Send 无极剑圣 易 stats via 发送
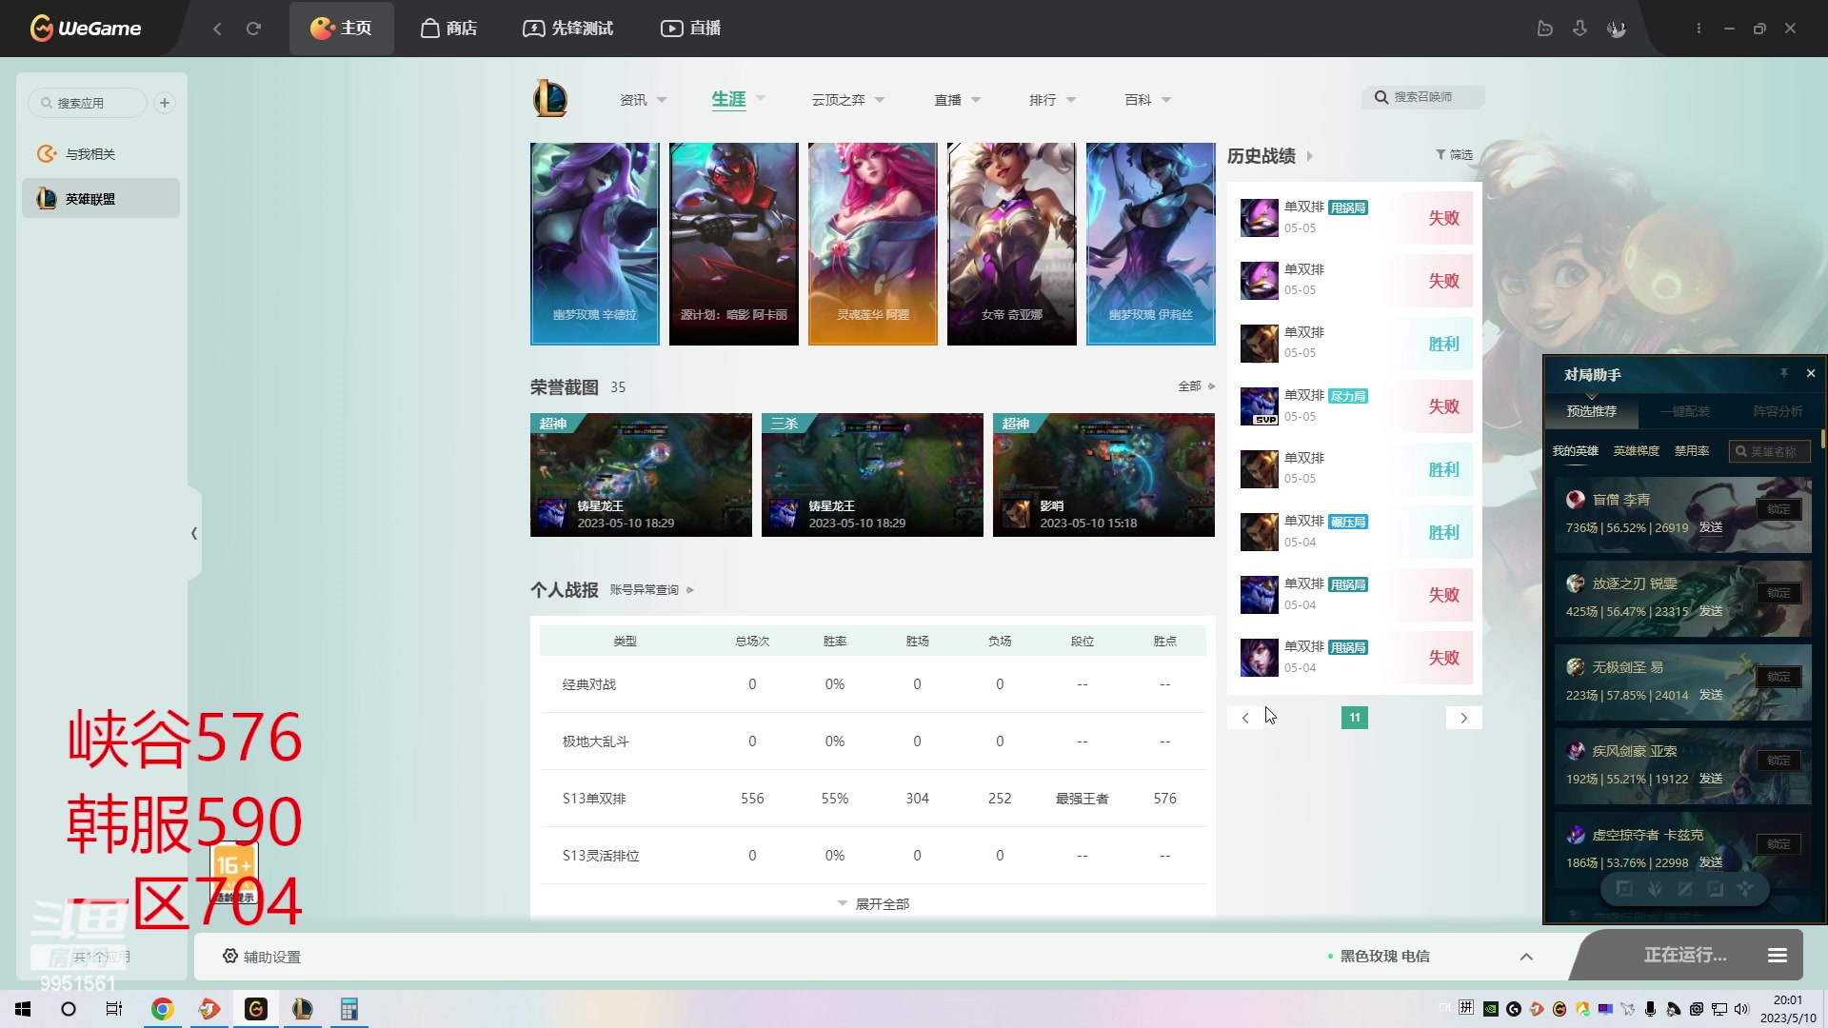Viewport: 1828px width, 1028px height. [1711, 695]
